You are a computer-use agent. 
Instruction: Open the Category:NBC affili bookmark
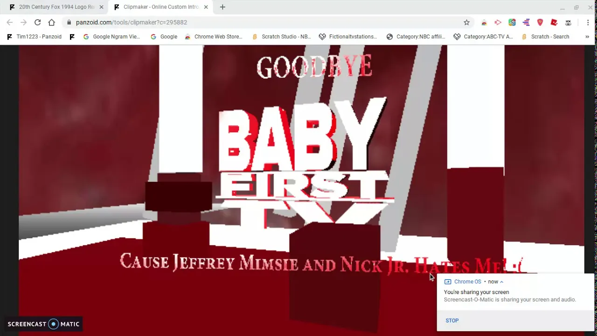tap(416, 36)
